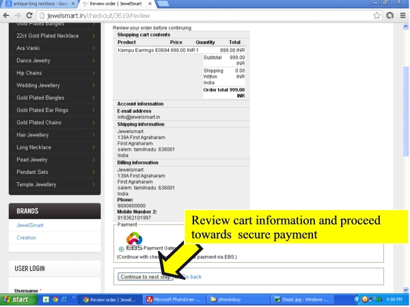The height and width of the screenshot is (307, 410).
Task: Click Continue to next step button
Action: point(146,277)
